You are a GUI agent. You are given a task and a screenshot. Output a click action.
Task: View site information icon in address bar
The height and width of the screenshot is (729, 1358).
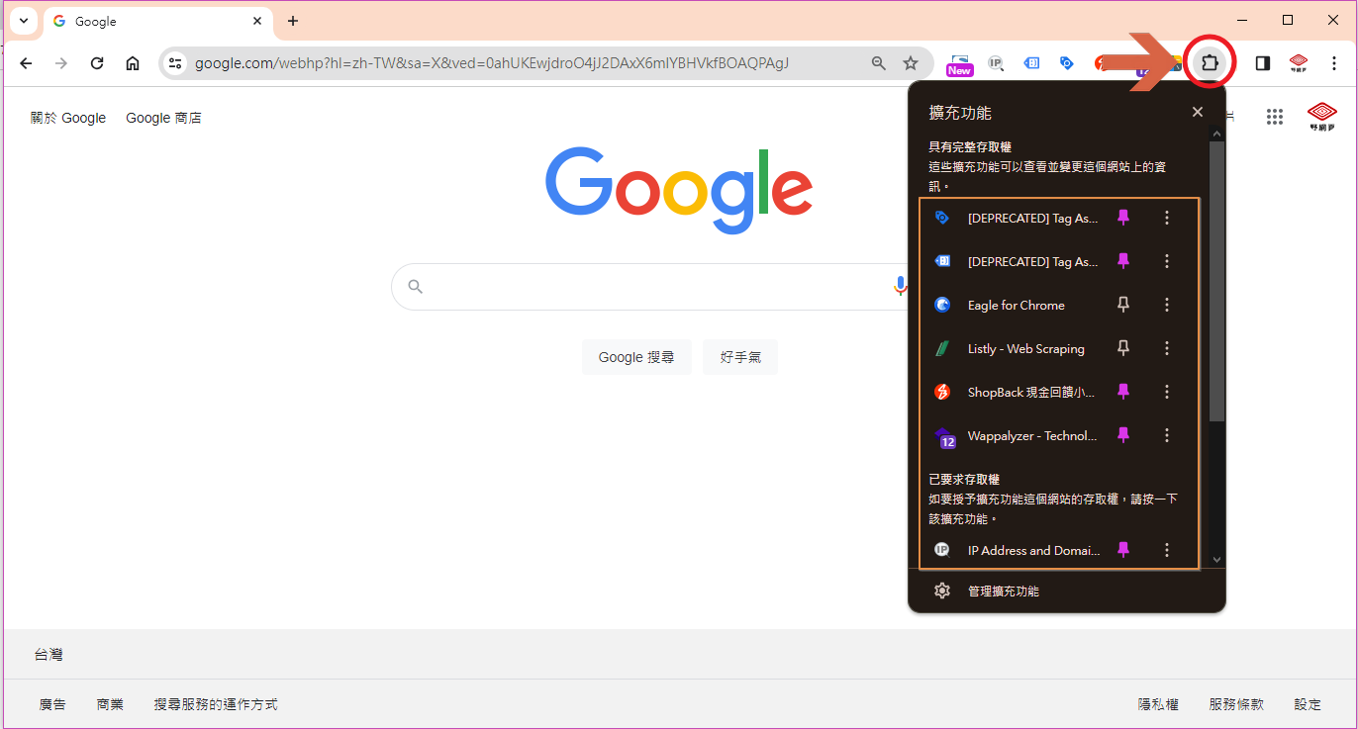pyautogui.click(x=175, y=63)
